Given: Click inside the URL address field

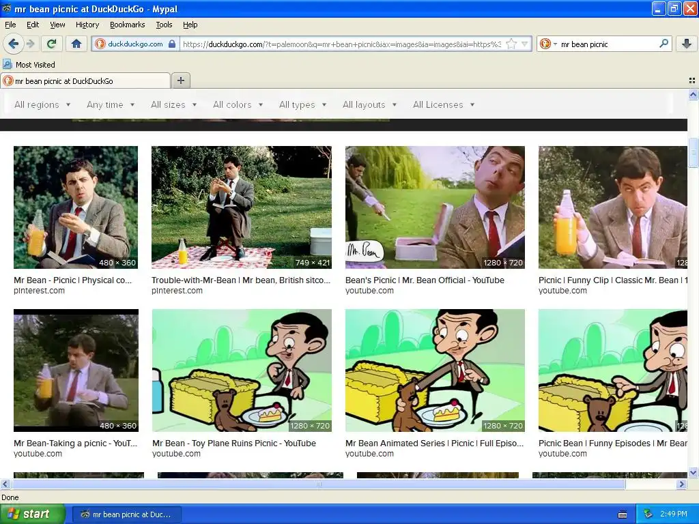Looking at the screenshot, I should 341,44.
